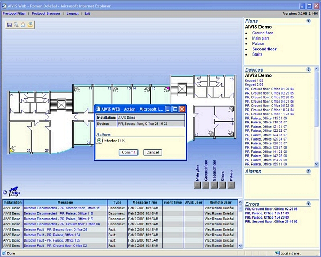321x257 pixels.
Task: Open the Second floor plan link
Action: 264,49
